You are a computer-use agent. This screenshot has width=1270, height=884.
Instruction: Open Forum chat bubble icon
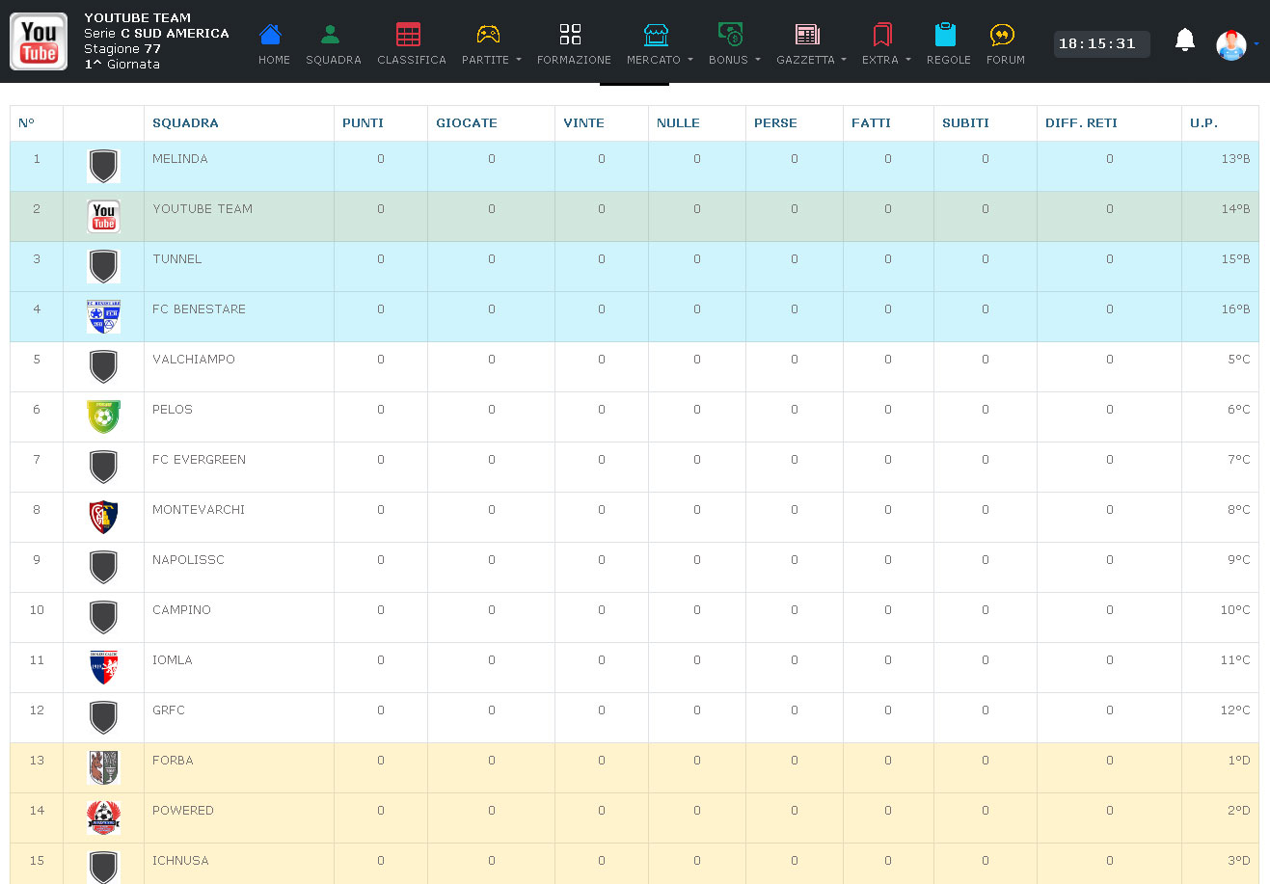(1003, 35)
